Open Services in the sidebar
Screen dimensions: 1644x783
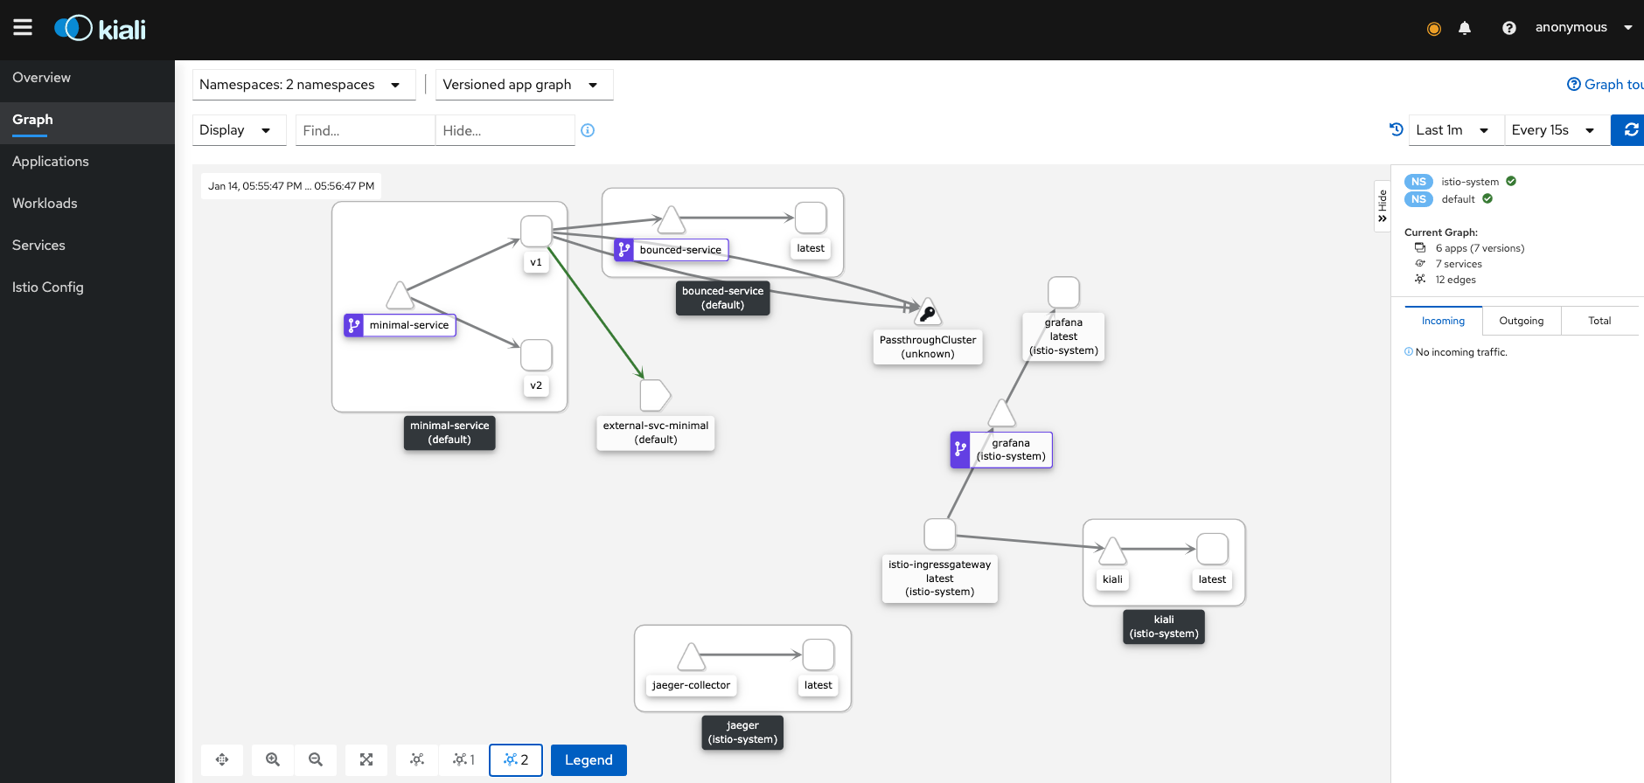(87, 246)
